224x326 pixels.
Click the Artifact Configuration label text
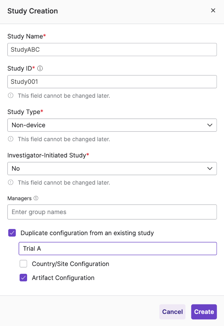(63, 278)
